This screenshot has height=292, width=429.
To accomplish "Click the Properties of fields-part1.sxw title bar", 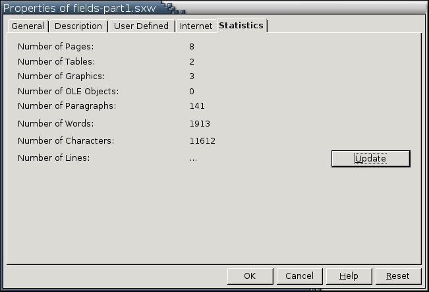I will click(x=80, y=9).
